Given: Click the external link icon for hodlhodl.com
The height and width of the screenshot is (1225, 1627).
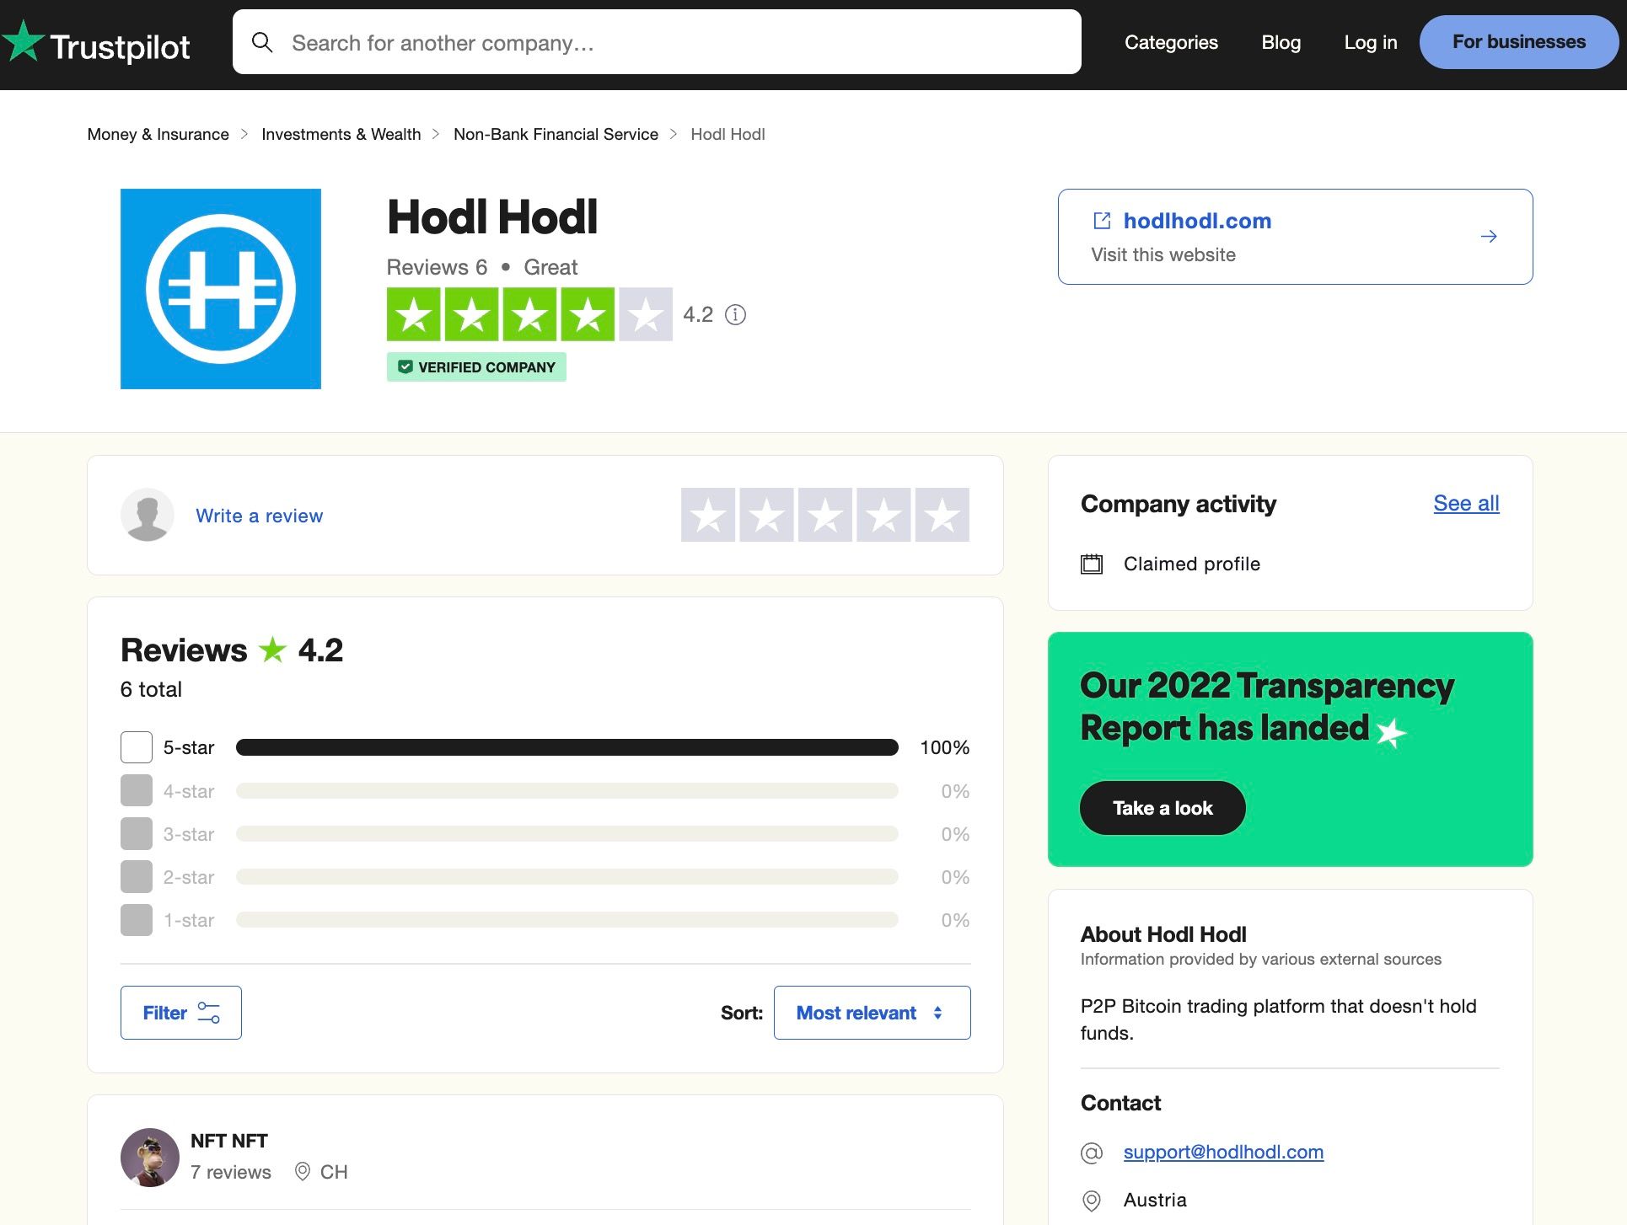Looking at the screenshot, I should click(x=1100, y=220).
